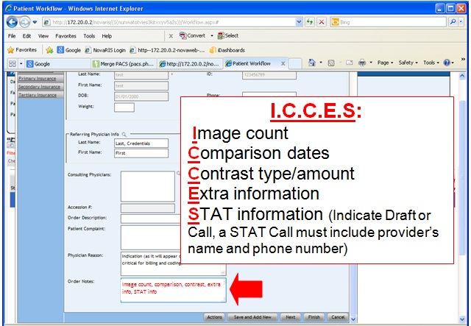Open the File menu
471x326 pixels.
(12, 36)
